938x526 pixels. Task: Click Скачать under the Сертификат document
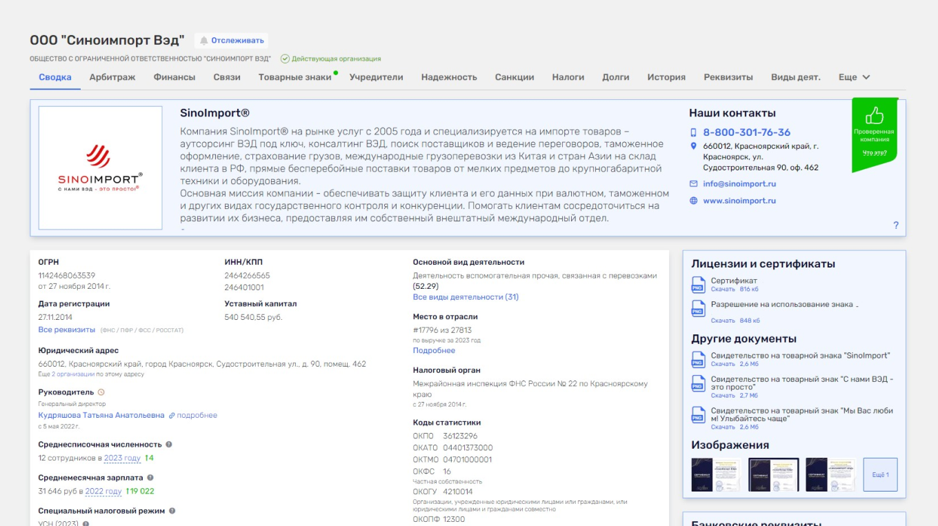tap(722, 287)
